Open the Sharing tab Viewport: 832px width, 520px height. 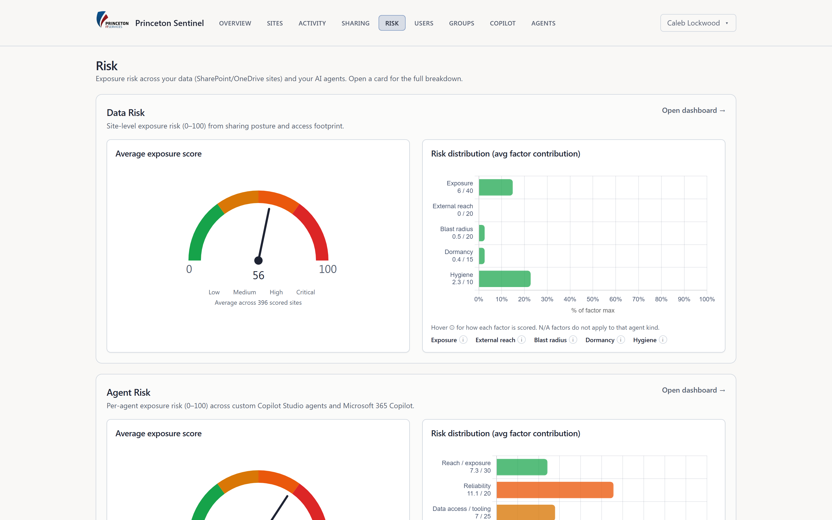pos(355,23)
